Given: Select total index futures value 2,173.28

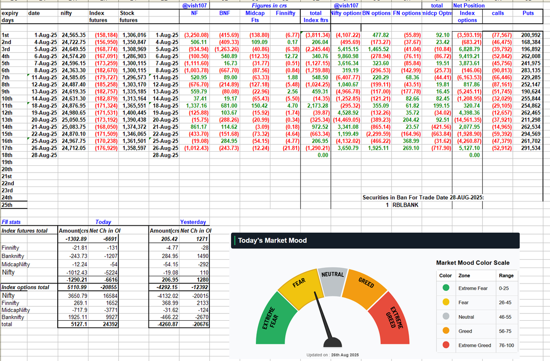Looking at the screenshot, I should [319, 106].
